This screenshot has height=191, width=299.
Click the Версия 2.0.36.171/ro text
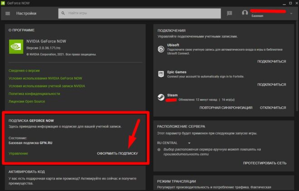point(43,48)
